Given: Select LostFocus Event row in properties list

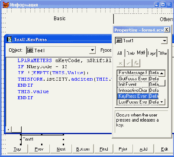Looking at the screenshot, I should 138,102.
